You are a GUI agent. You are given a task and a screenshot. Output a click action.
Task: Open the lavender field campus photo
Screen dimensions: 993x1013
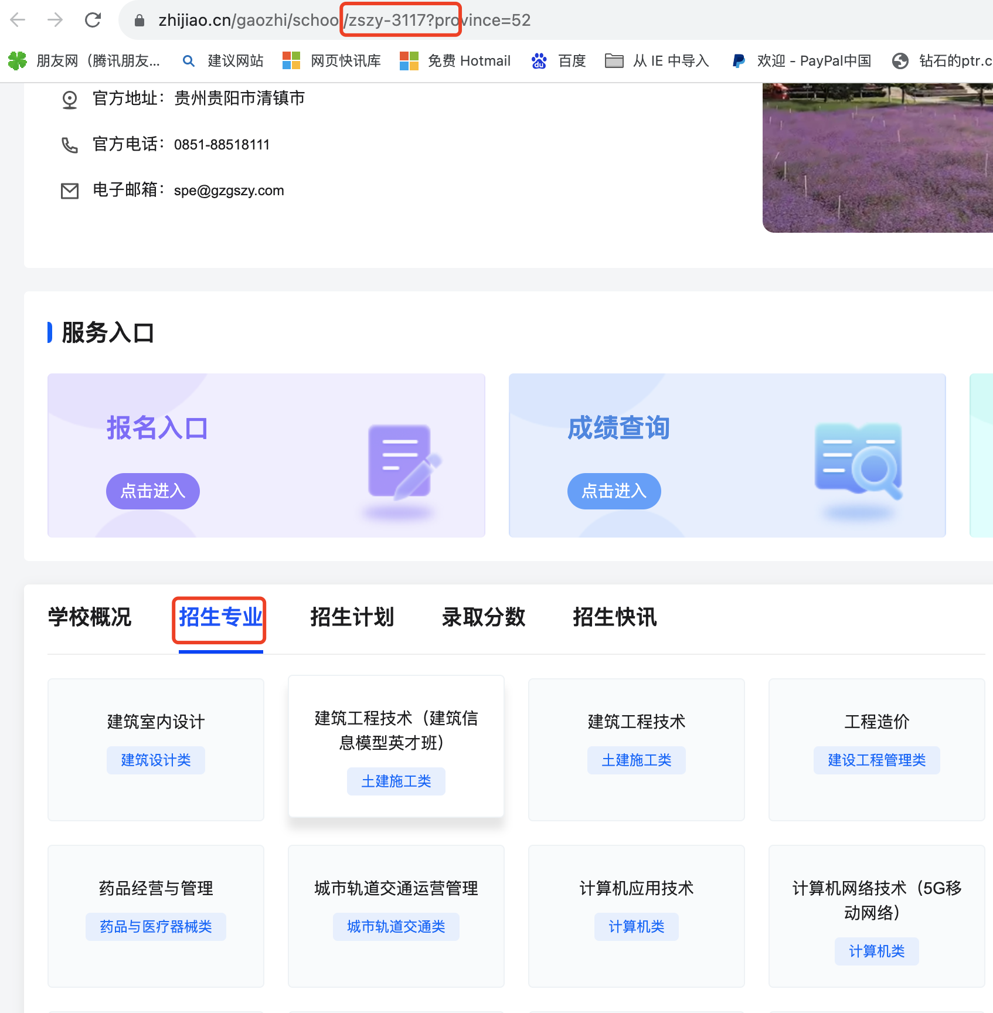click(878, 158)
